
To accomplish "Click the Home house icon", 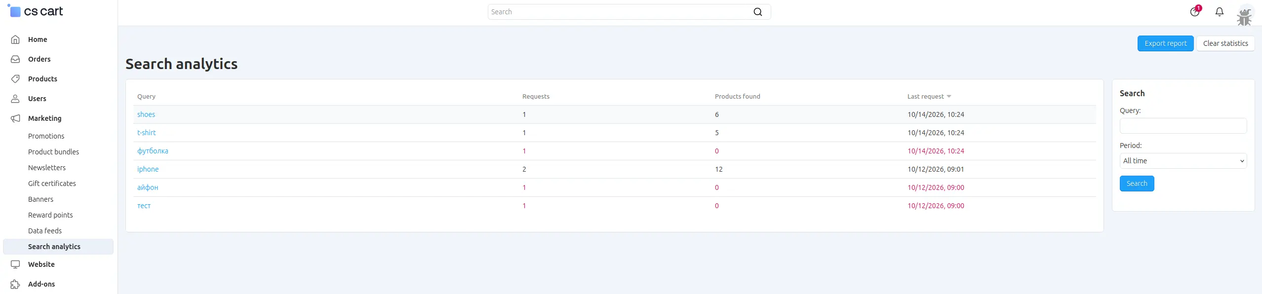I will [16, 39].
